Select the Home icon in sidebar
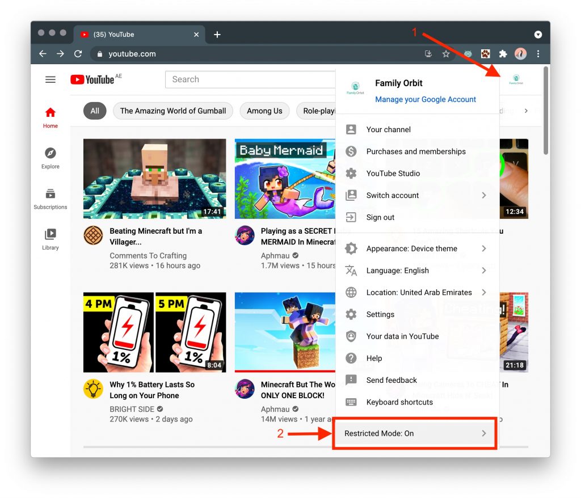Viewport: 581px width, 498px height. click(x=50, y=117)
